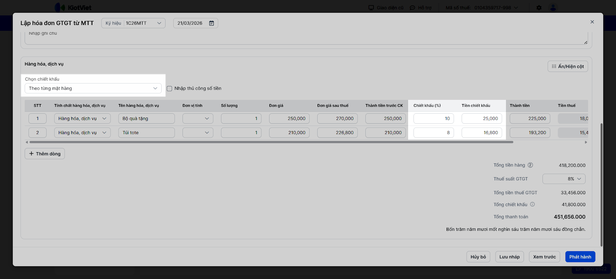Click the date field showing 21/03/2026
The image size is (616, 279).
[x=196, y=23]
